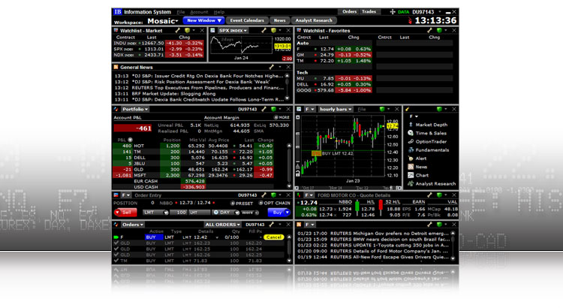Click the News button in workspace toolbar

point(280,20)
